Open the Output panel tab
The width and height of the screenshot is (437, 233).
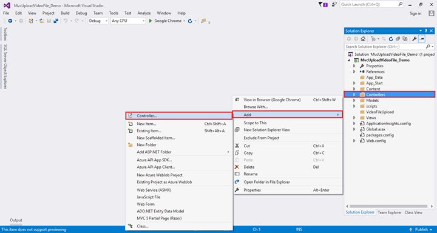click(x=16, y=220)
